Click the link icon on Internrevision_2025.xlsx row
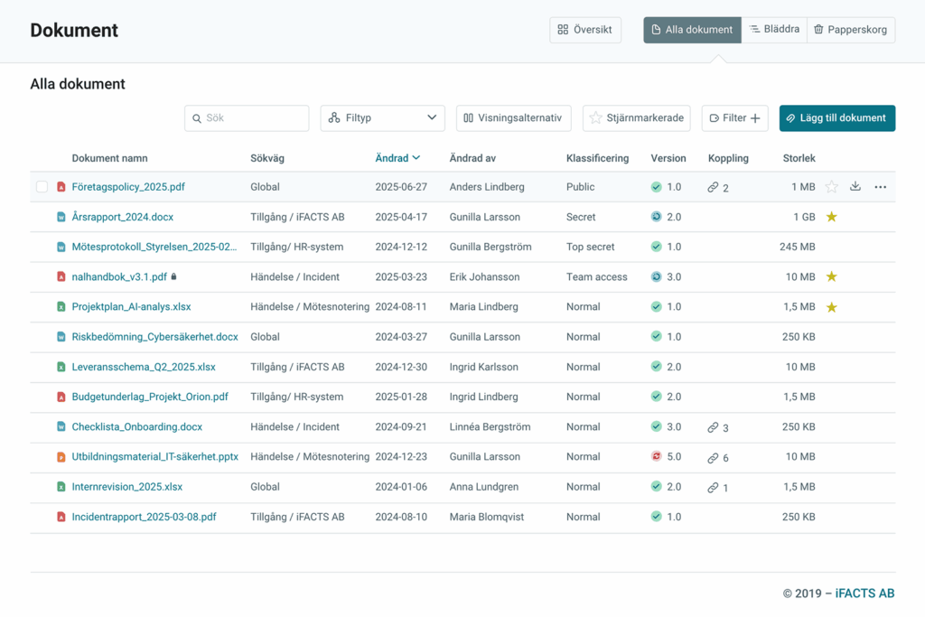The height and width of the screenshot is (617, 925). pos(713,487)
